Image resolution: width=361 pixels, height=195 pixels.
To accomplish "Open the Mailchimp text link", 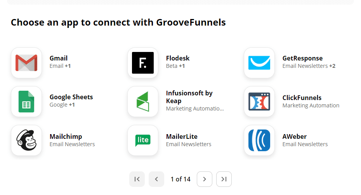I will (66, 136).
